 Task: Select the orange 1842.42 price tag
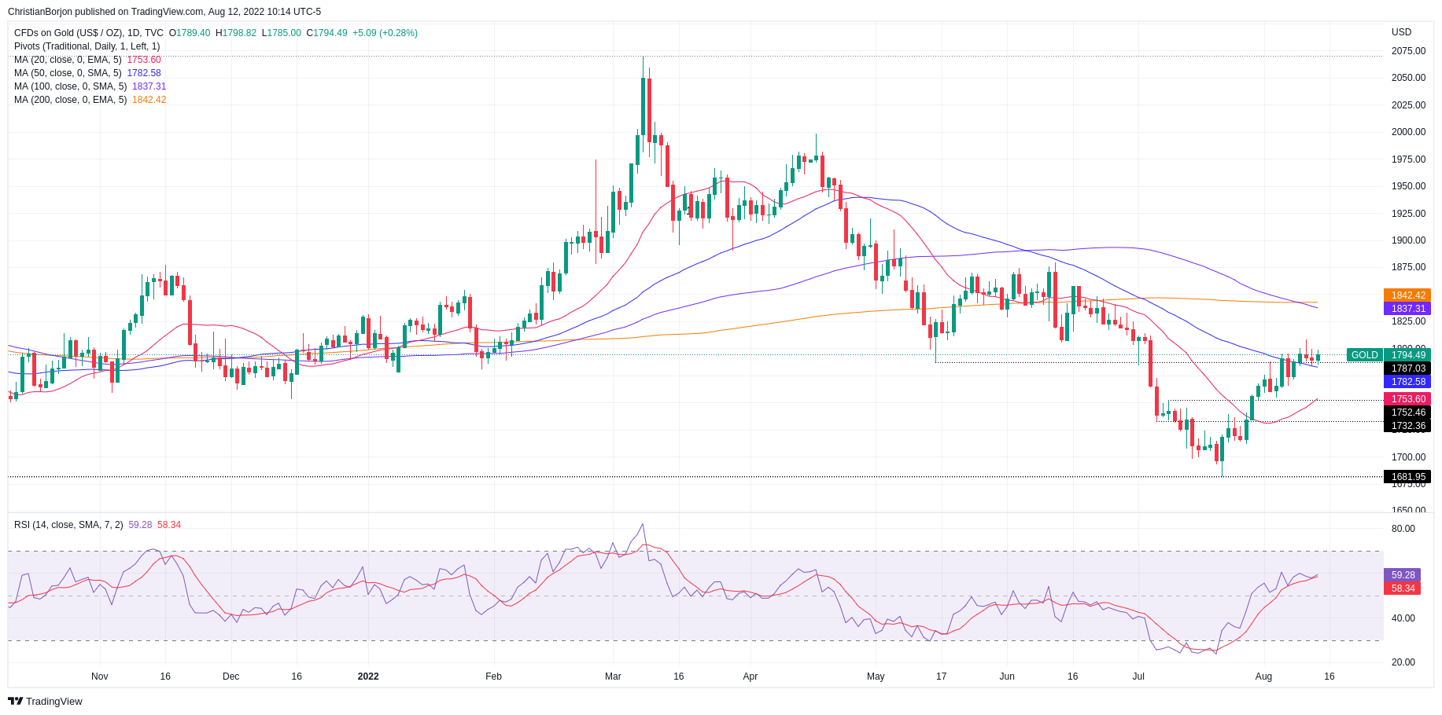coord(1407,295)
